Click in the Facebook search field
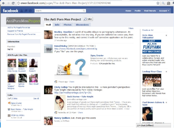Image resolution: width=174 pixels, height=128 pixels. click(59, 11)
